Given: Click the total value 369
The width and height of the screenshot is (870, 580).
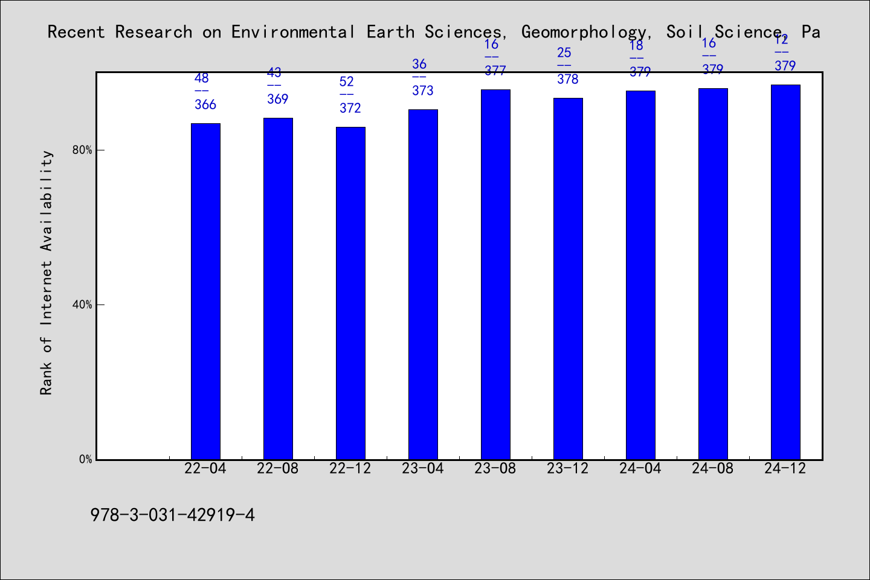Looking at the screenshot, I should pos(278,99).
